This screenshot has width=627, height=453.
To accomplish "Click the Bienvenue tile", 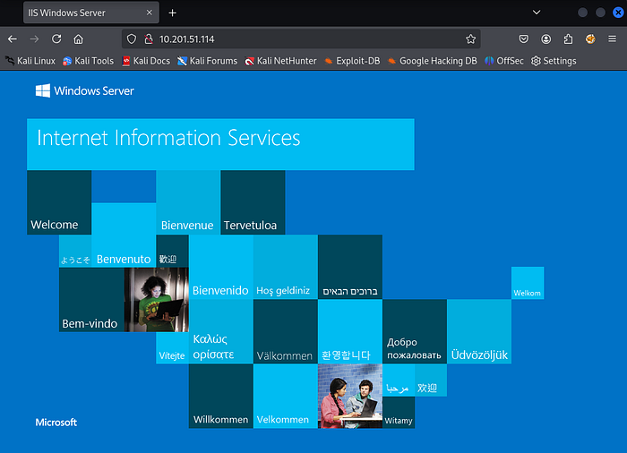I will click(188, 202).
